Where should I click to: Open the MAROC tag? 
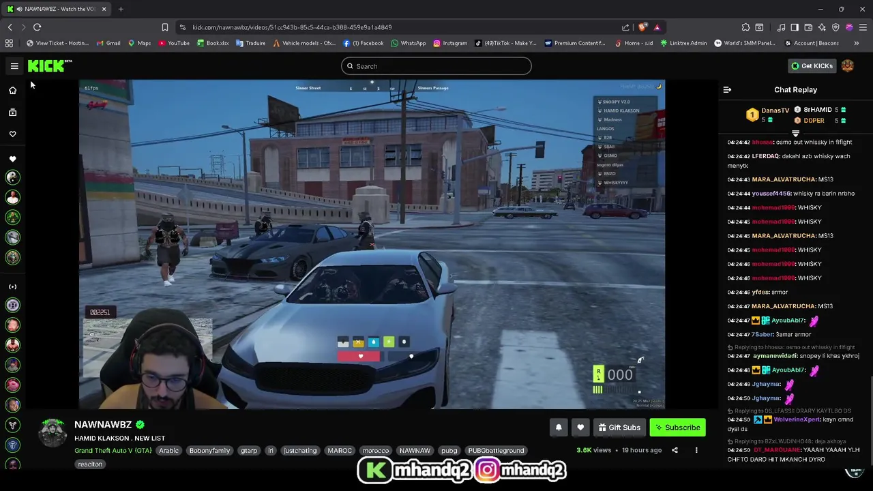pyautogui.click(x=340, y=451)
